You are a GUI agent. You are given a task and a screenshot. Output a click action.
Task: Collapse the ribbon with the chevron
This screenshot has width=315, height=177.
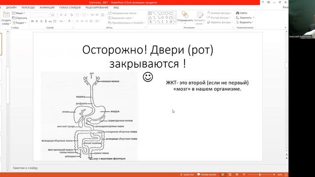tap(285, 28)
